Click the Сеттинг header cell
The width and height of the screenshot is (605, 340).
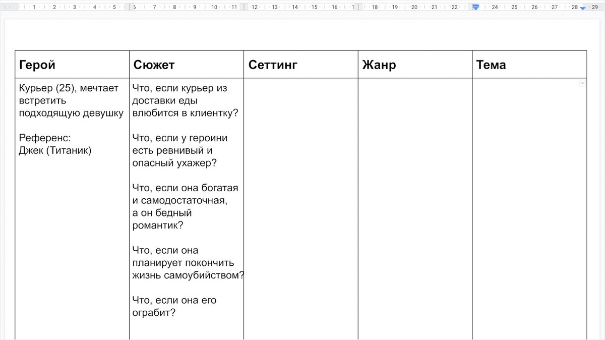pos(301,64)
